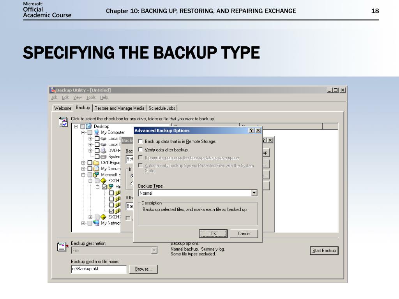Image resolution: width=399 pixels, height=299 pixels.
Task: Switch to the Welcome tab
Action: (63, 108)
